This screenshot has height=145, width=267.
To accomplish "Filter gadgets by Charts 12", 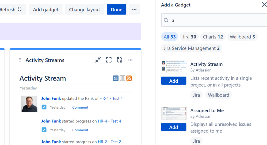I will pyautogui.click(x=213, y=37).
